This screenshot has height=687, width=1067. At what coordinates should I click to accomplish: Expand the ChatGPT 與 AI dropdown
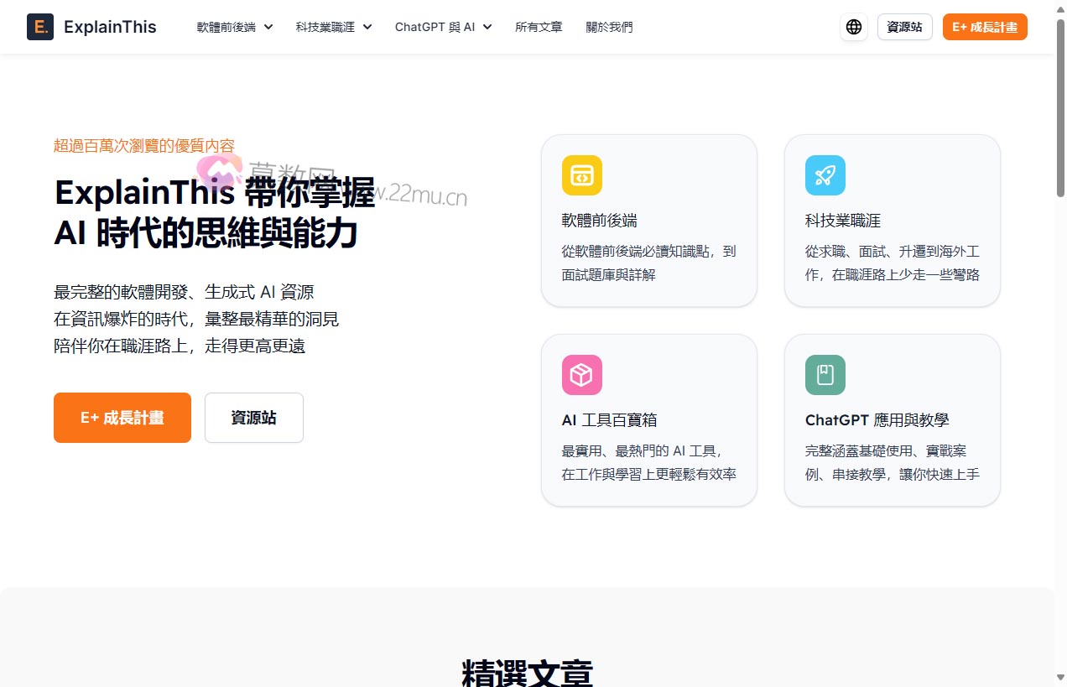443,27
